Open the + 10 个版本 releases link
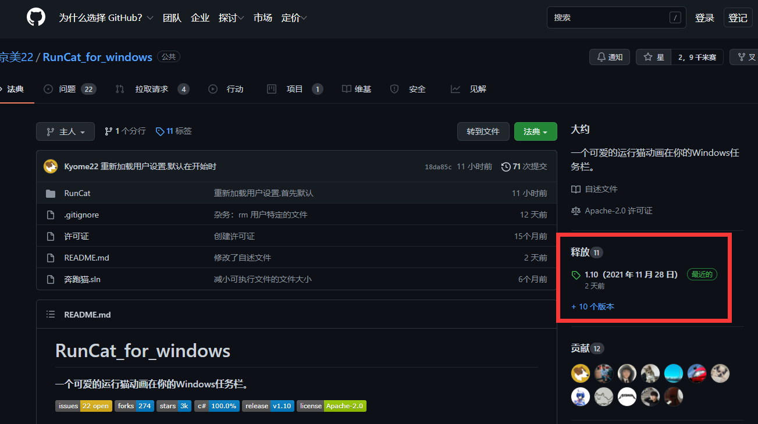 (x=592, y=306)
